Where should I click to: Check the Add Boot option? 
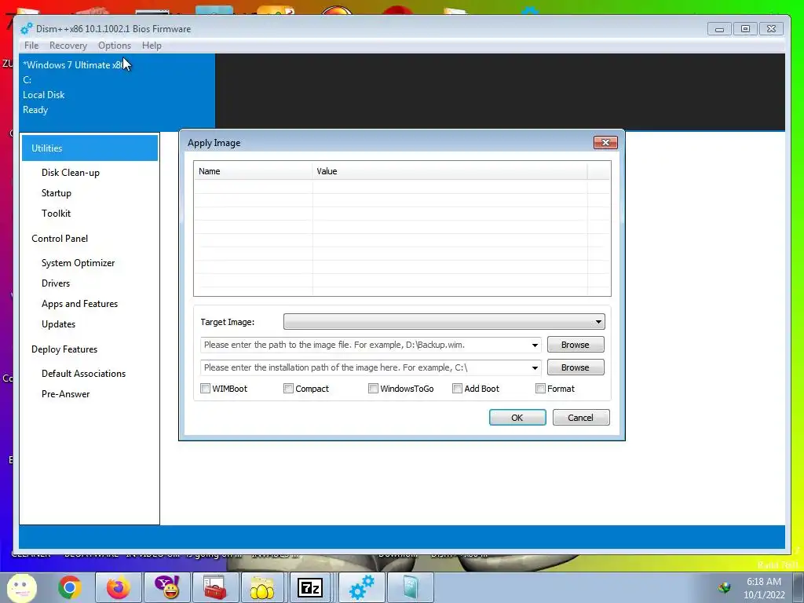click(x=458, y=388)
